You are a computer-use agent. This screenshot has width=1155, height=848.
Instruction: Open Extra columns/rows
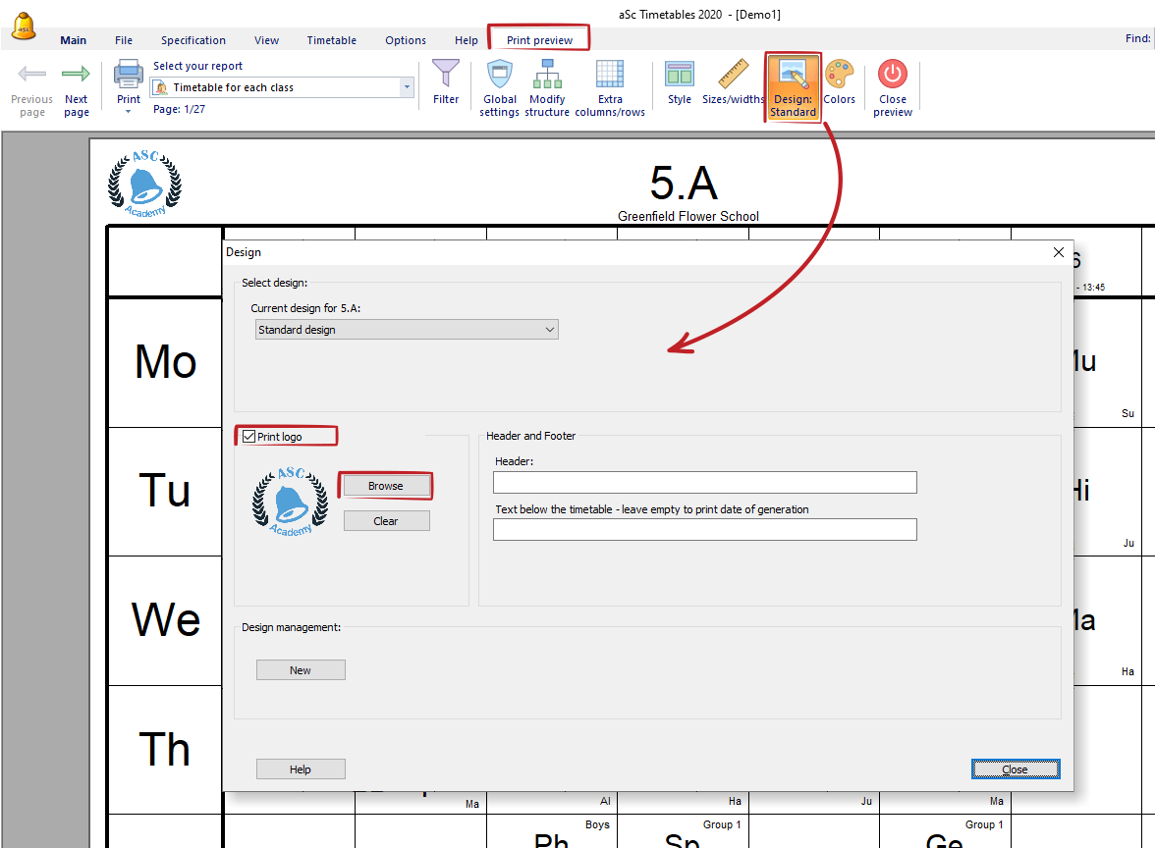pos(610,87)
